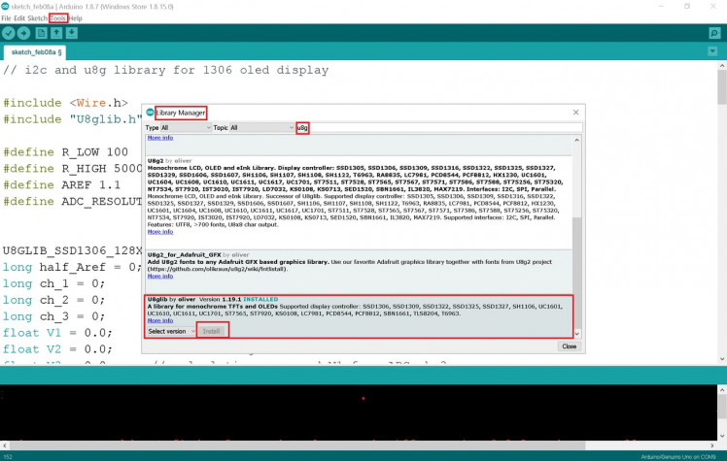
Task: Click the code editor vertical scrollbar thumb
Action: [722, 88]
